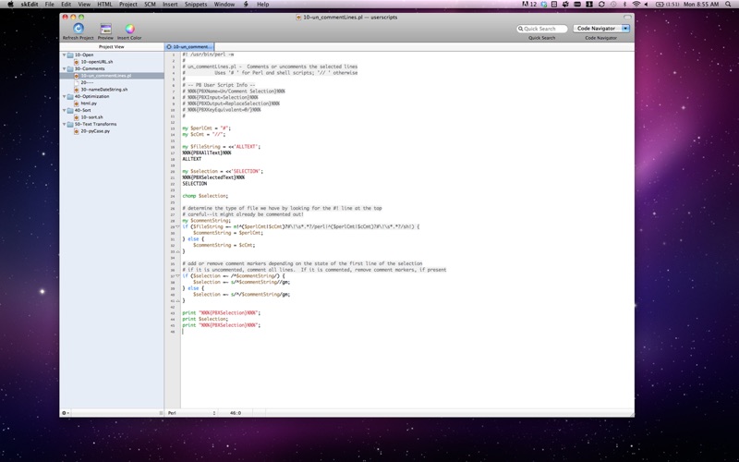739x462 pixels.
Task: Open the Insert menu
Action: [x=170, y=5]
